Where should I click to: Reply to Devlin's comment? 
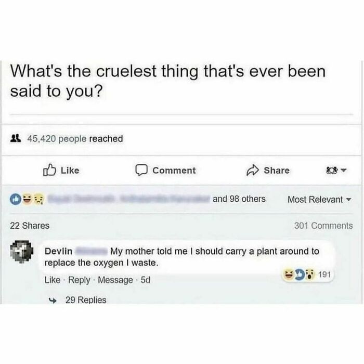tap(79, 280)
